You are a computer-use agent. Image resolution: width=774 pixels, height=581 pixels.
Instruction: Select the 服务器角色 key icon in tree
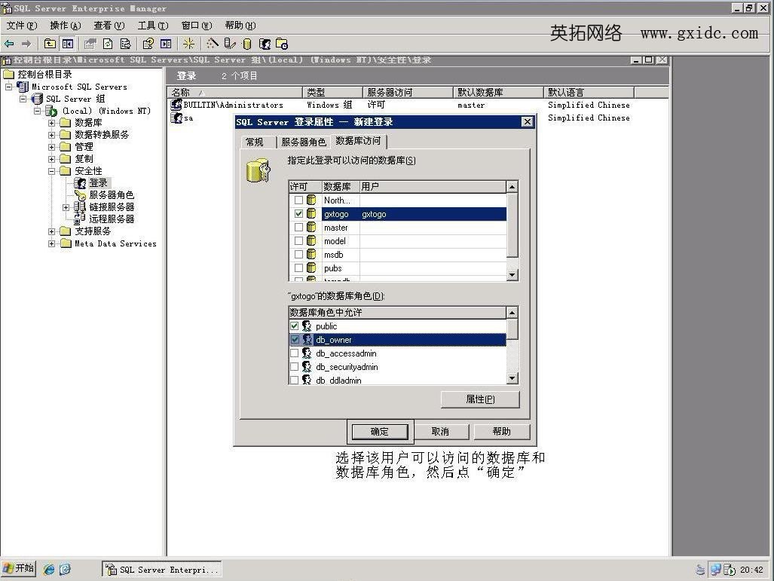pos(81,195)
